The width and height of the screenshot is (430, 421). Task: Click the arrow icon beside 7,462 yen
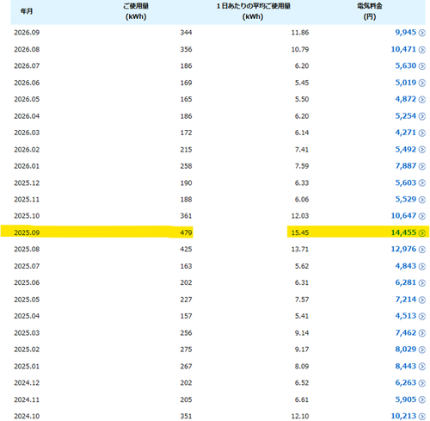click(421, 333)
